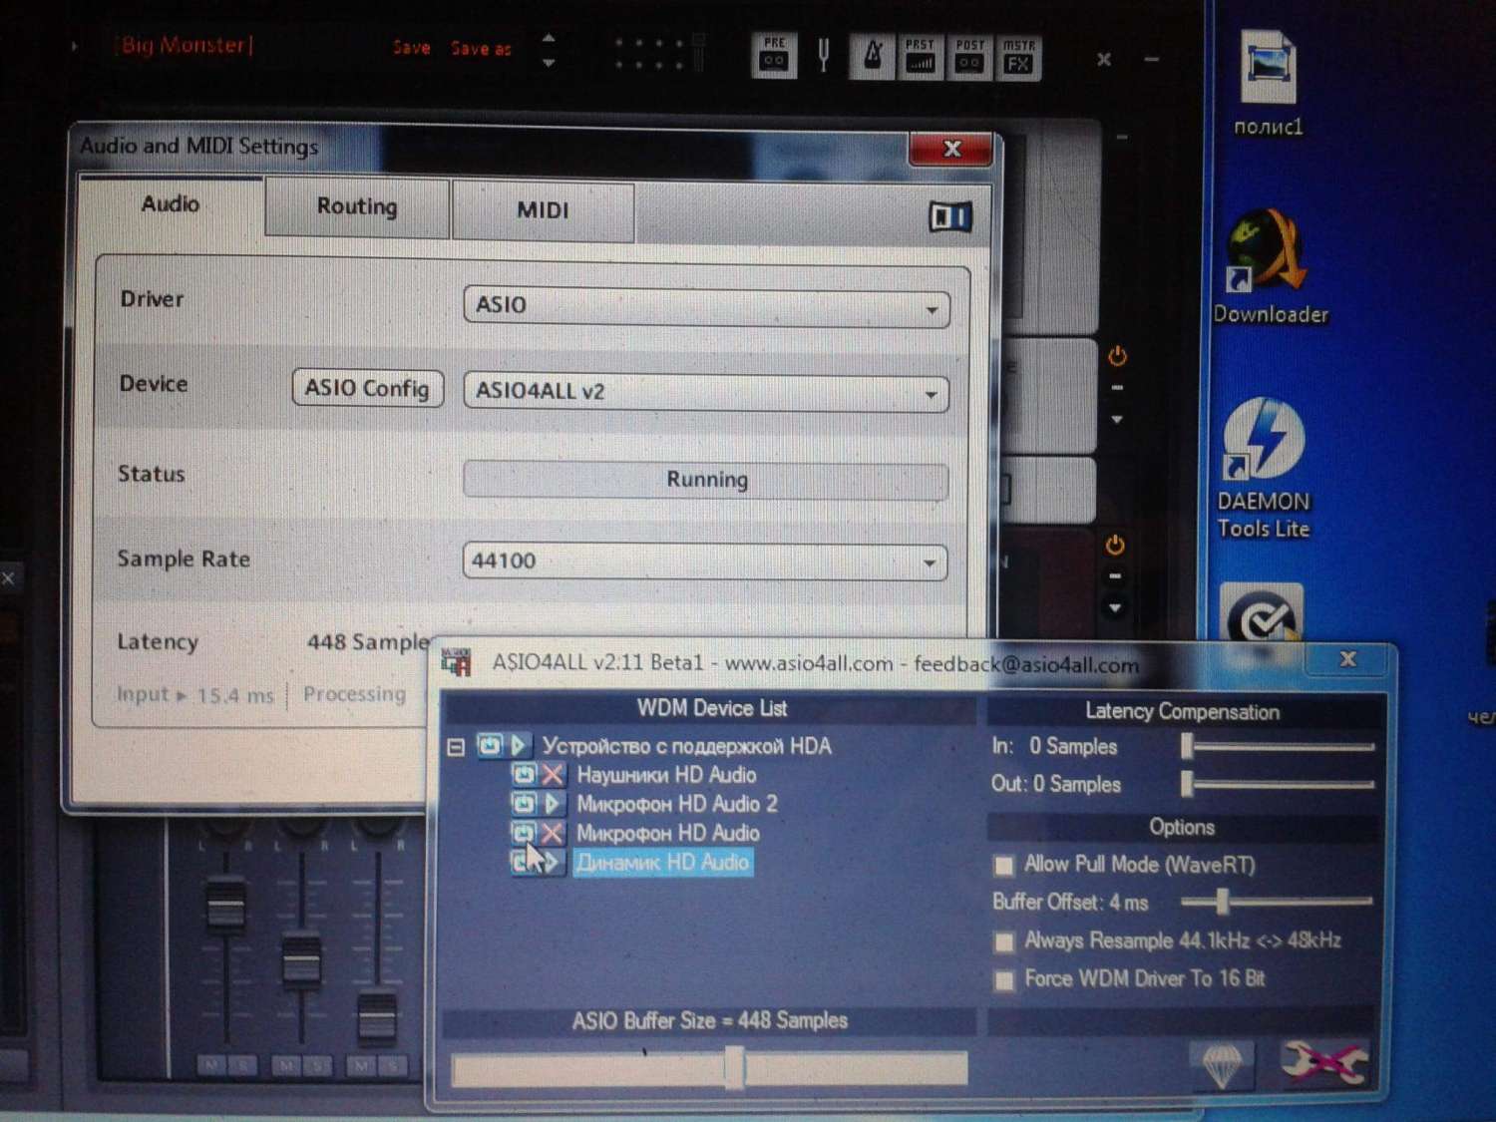Mute the leftmost mixer channel with its M button
1496x1122 pixels.
pos(211,1066)
